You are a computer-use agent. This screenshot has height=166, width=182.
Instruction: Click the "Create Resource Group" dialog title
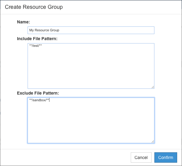[34, 7]
